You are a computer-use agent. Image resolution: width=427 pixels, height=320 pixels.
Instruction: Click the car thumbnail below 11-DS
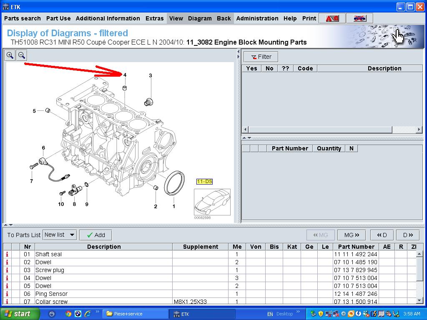212,202
